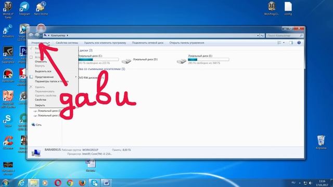
Task: Open GeForce Experience desktop shortcut
Action: point(8,55)
